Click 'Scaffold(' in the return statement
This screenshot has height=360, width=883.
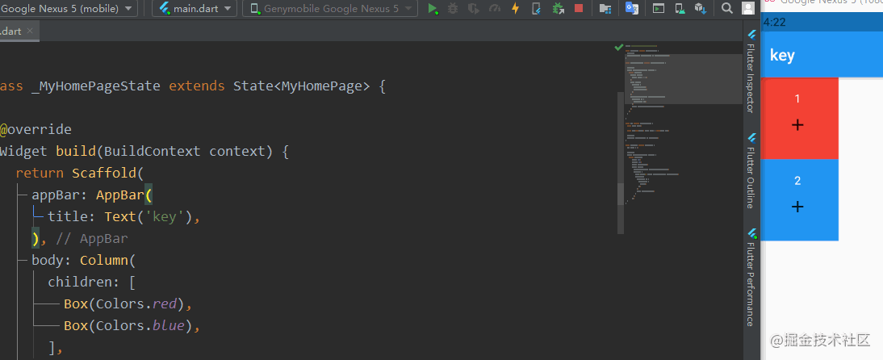[108, 173]
